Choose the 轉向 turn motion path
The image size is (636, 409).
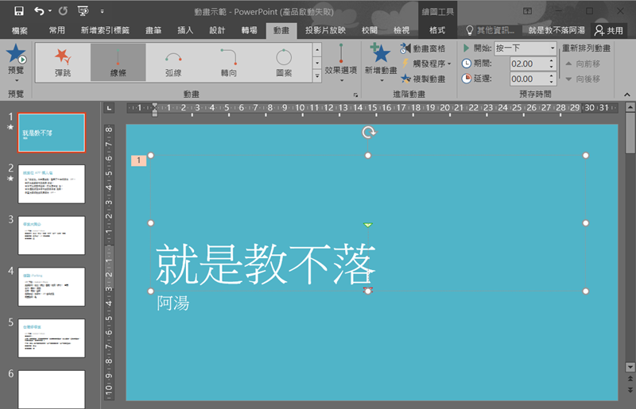[x=229, y=61]
